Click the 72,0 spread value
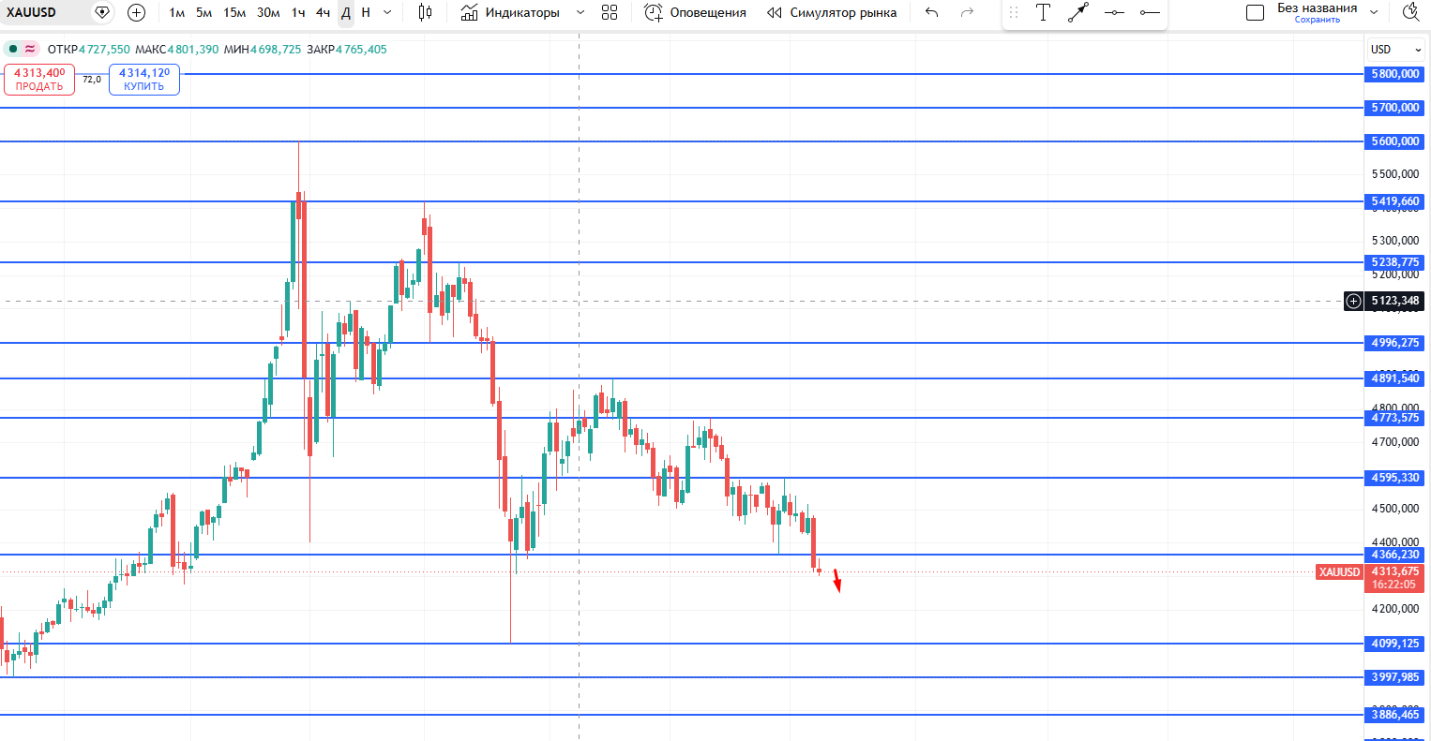Image resolution: width=1431 pixels, height=741 pixels. (x=92, y=80)
